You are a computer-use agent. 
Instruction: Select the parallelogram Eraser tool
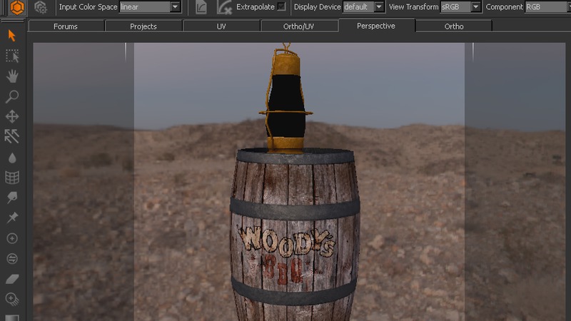pos(12,279)
